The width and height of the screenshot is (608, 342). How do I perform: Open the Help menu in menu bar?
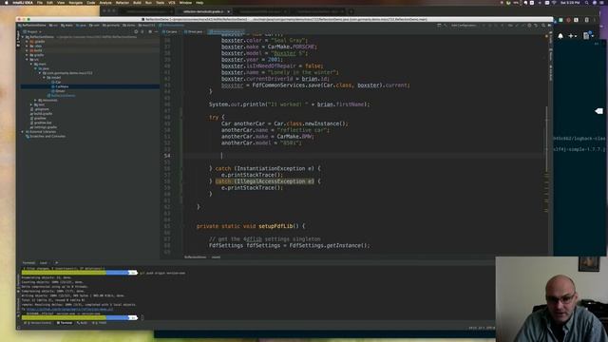pyautogui.click(x=199, y=3)
